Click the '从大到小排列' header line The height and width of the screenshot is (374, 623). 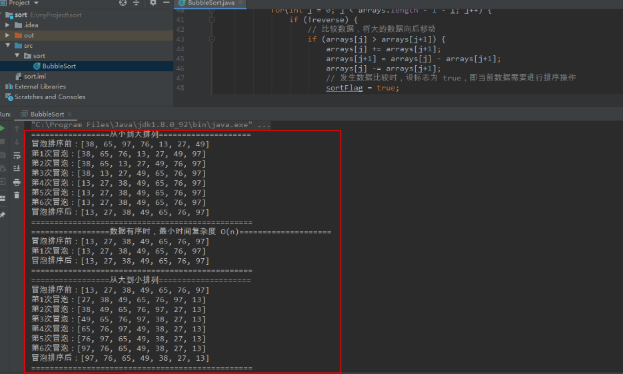tap(141, 280)
